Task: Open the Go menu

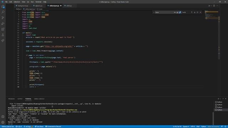Action: [28, 2]
